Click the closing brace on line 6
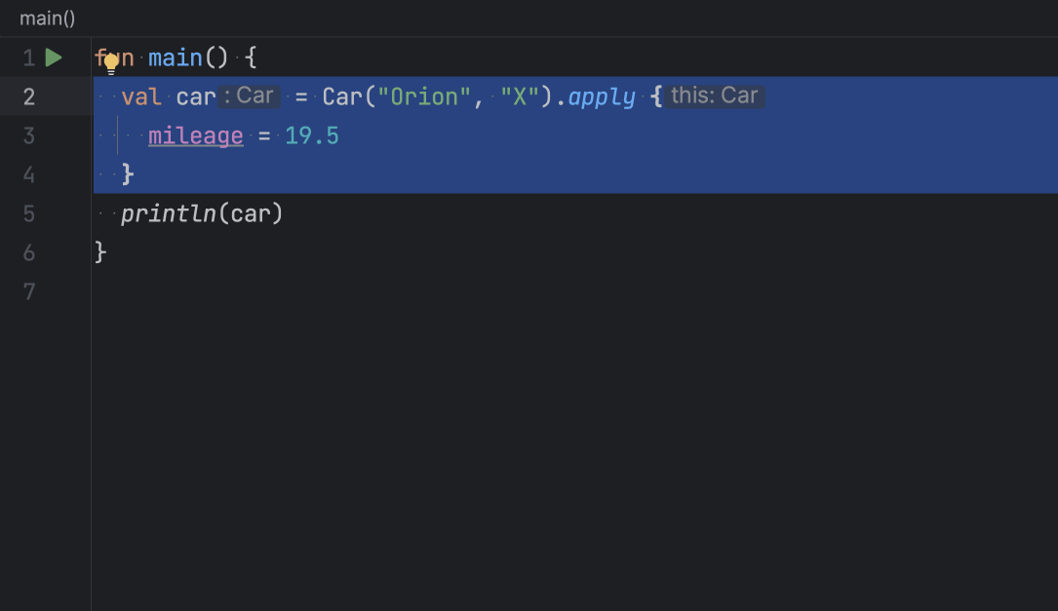The image size is (1058, 611). pyautogui.click(x=100, y=252)
